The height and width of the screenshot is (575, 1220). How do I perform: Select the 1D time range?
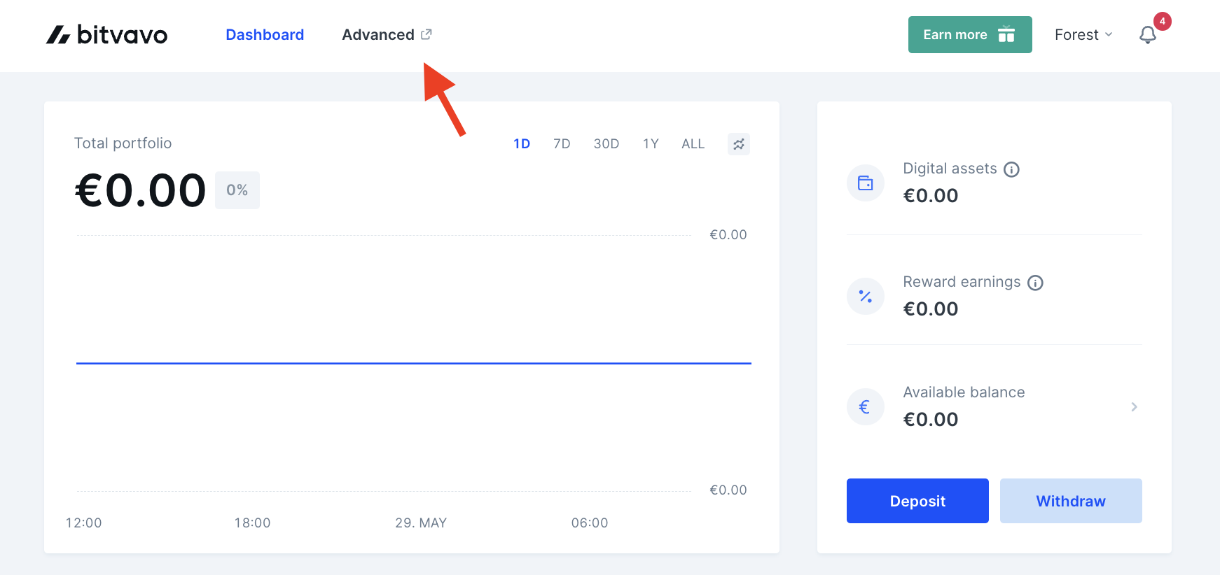coord(522,144)
